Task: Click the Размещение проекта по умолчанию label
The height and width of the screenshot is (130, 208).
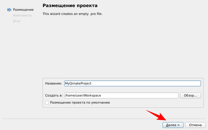Action: pos(80,103)
